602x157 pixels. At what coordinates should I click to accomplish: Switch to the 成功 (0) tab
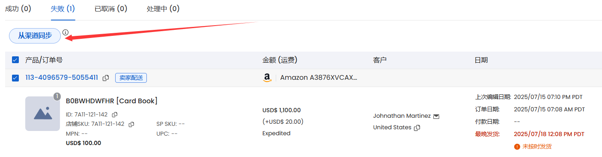pyautogui.click(x=18, y=9)
